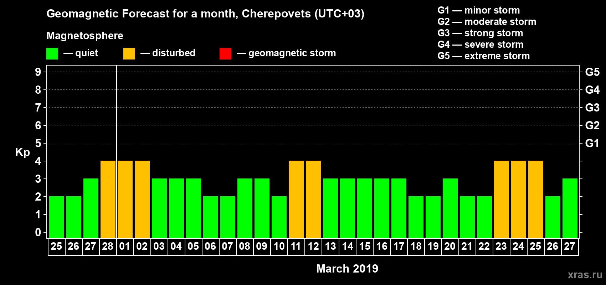Click the 'March 2019' label
Screen dimensions: 606x285
click(347, 269)
